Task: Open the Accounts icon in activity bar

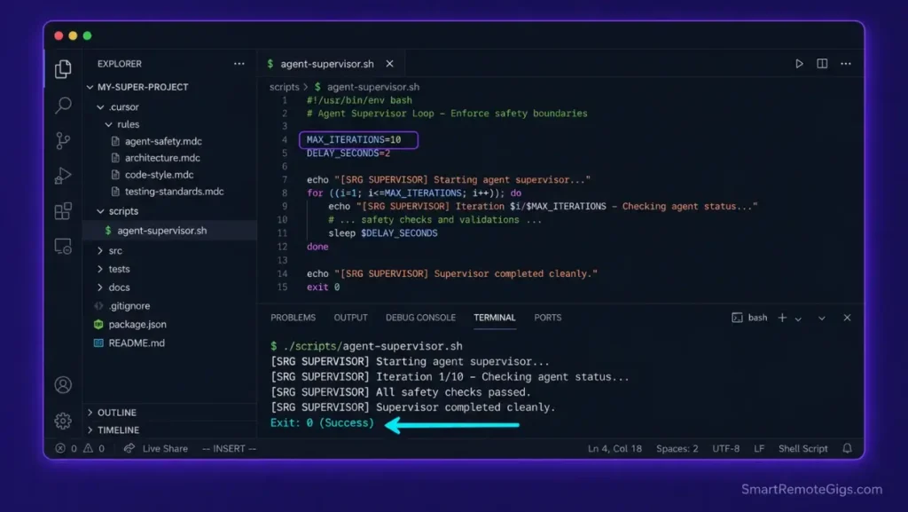Action: (x=63, y=384)
